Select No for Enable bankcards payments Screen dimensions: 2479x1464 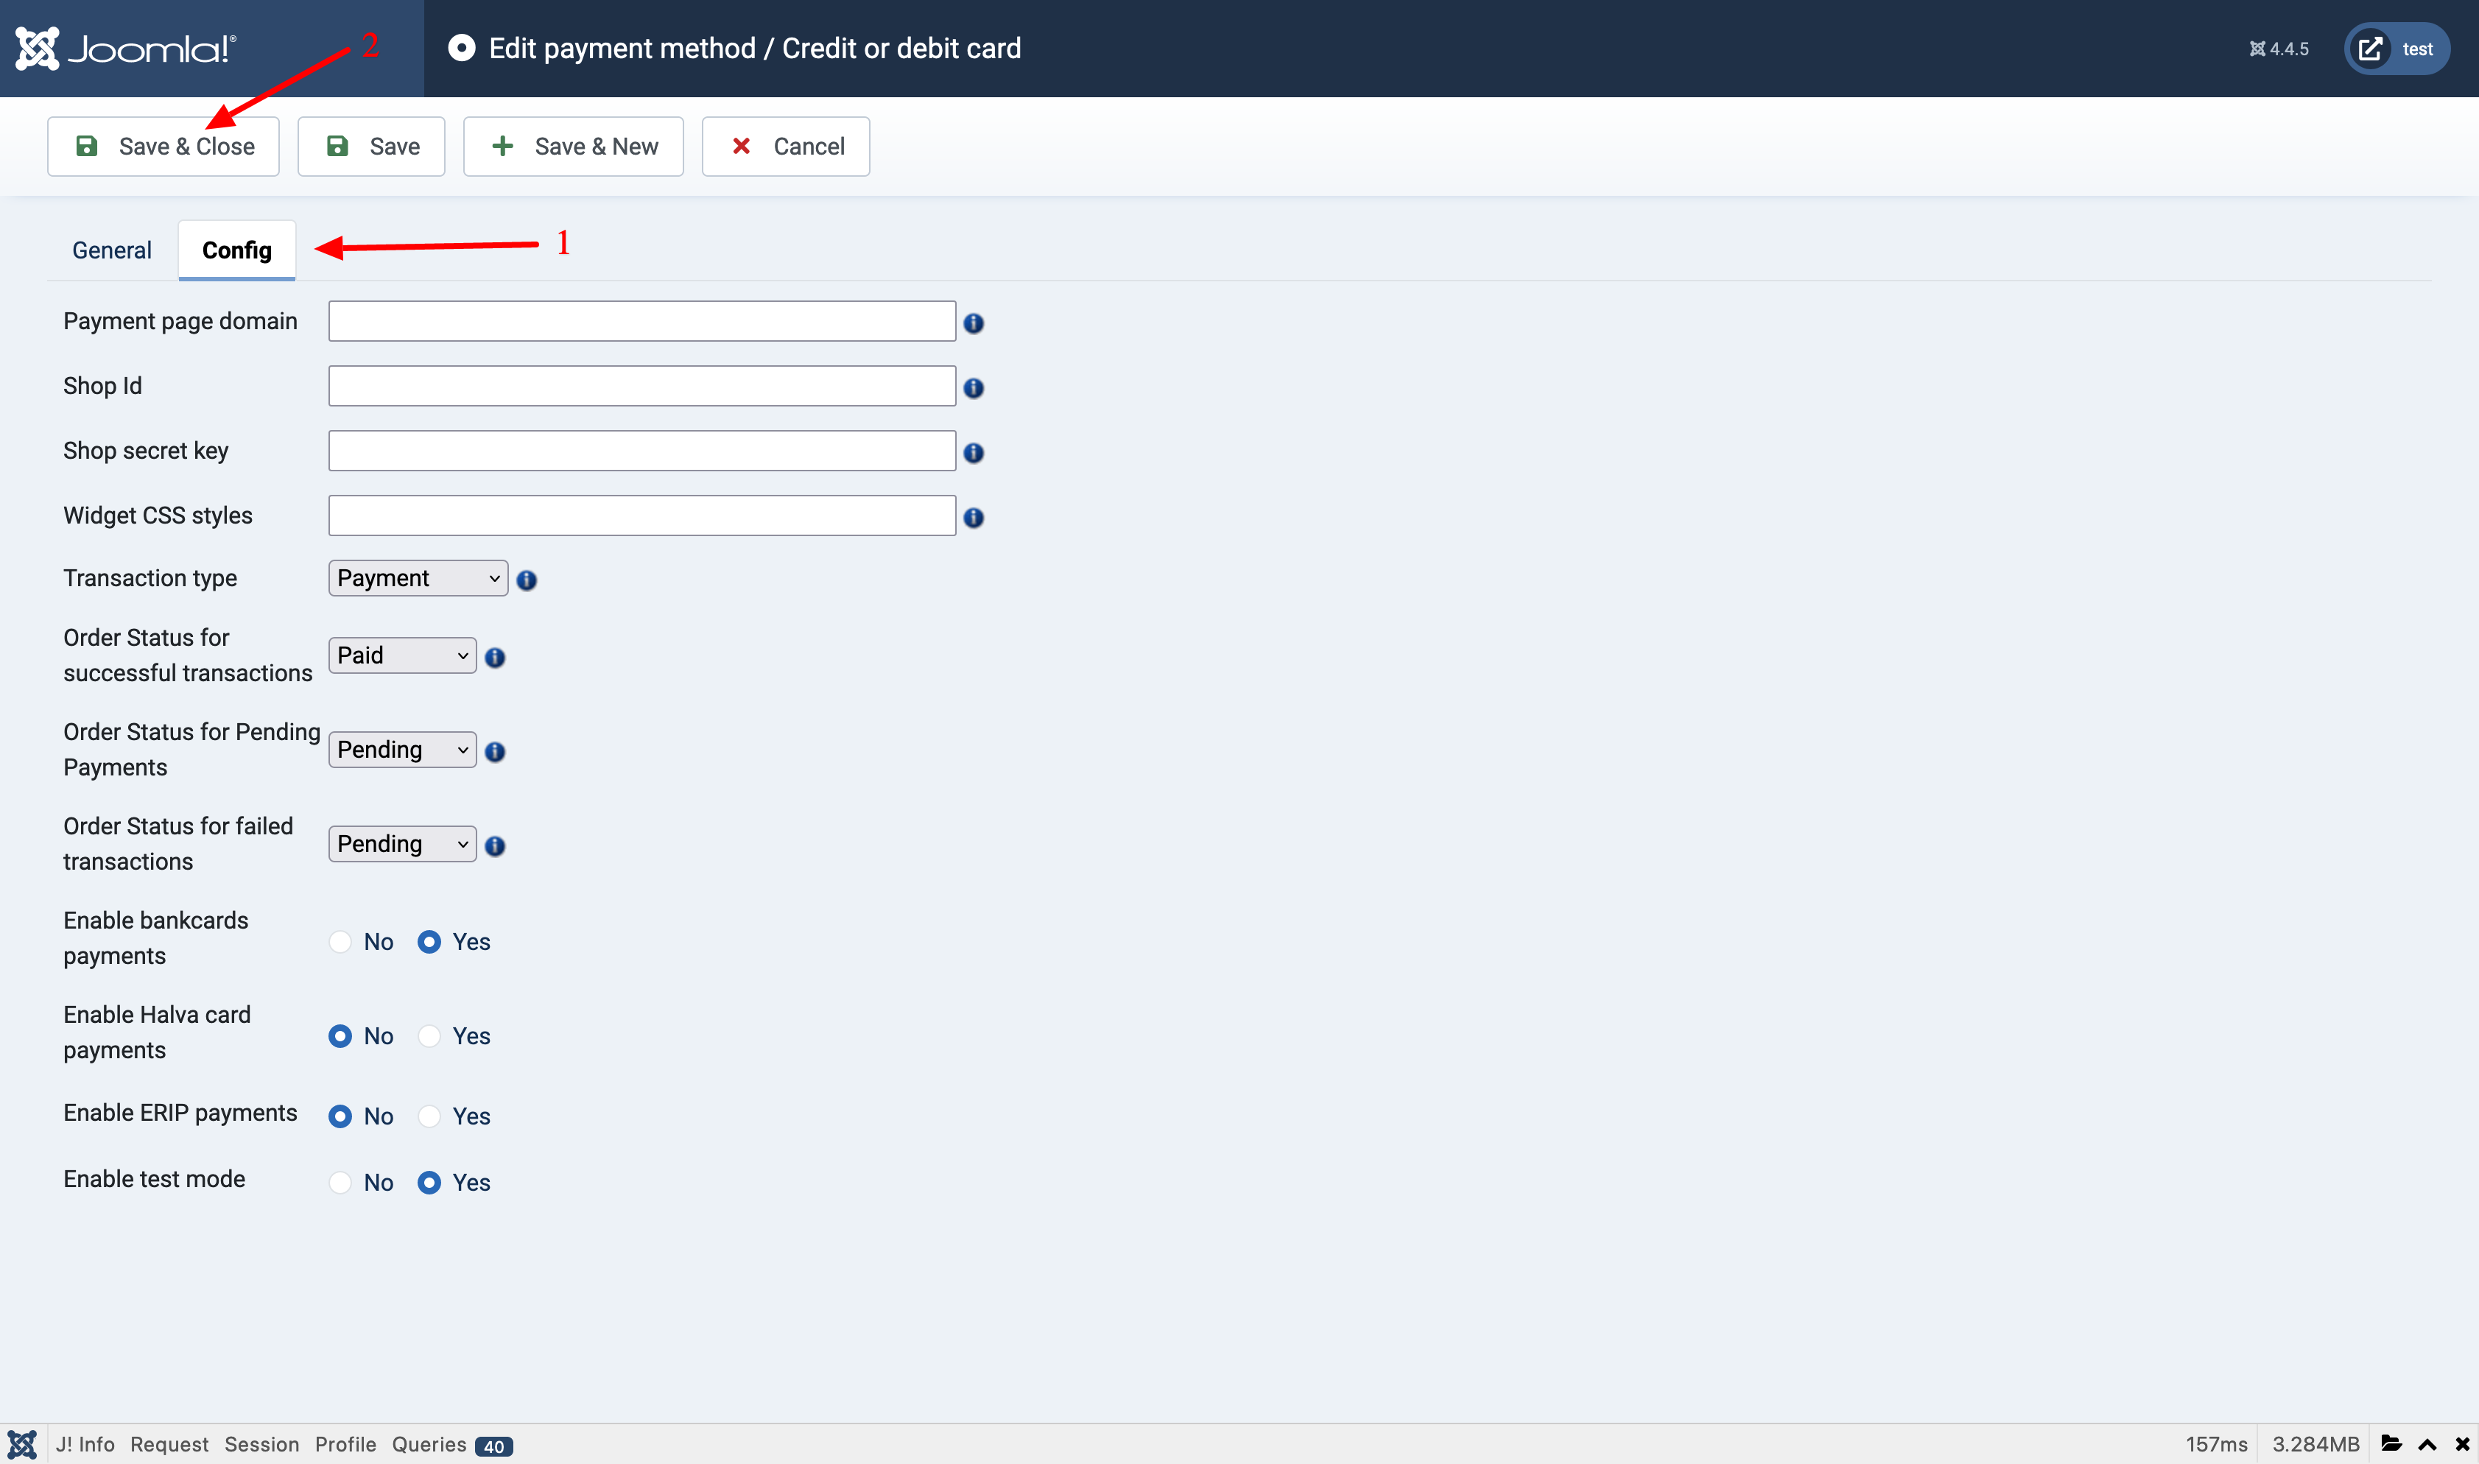[340, 941]
